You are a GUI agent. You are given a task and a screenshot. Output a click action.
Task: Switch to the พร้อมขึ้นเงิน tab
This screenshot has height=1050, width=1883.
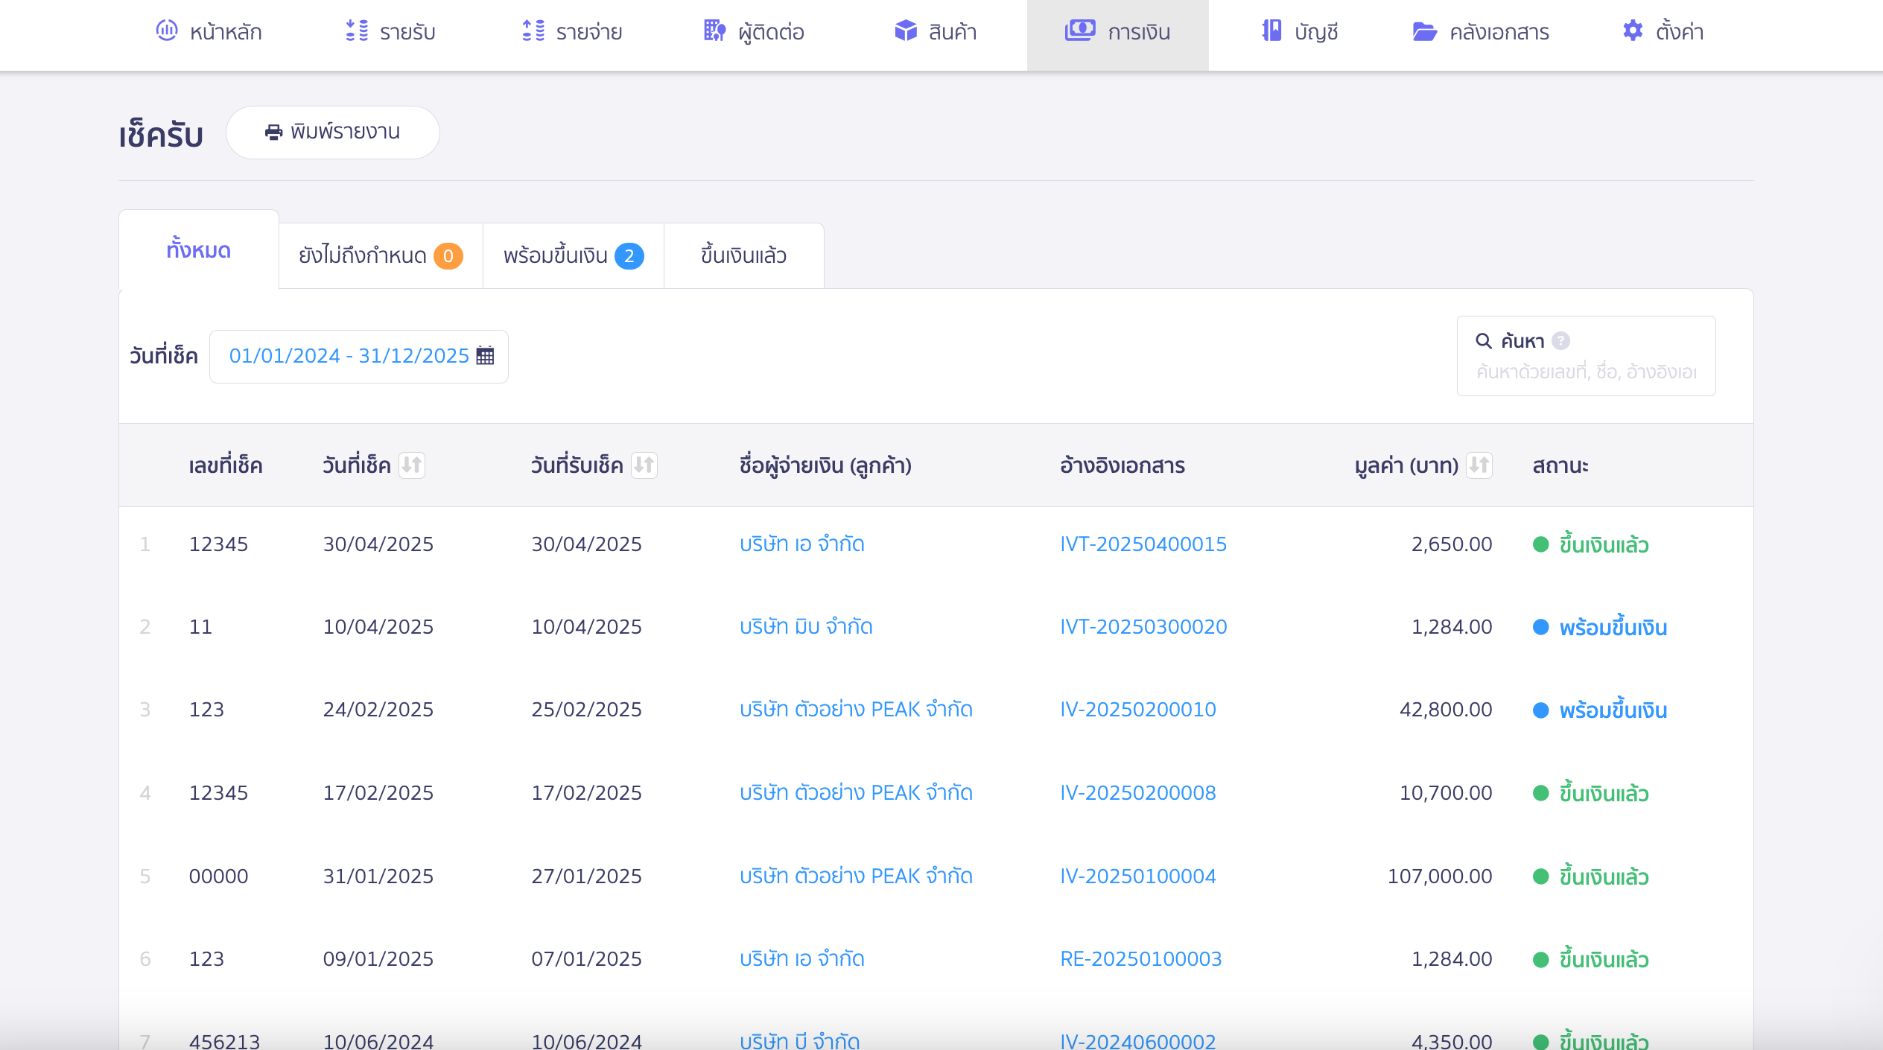click(x=574, y=255)
